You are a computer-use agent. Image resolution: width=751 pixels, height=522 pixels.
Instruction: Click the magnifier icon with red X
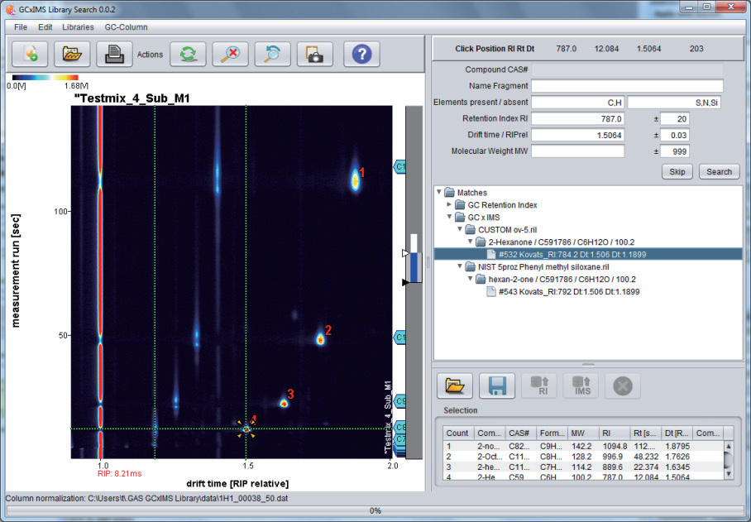[230, 55]
